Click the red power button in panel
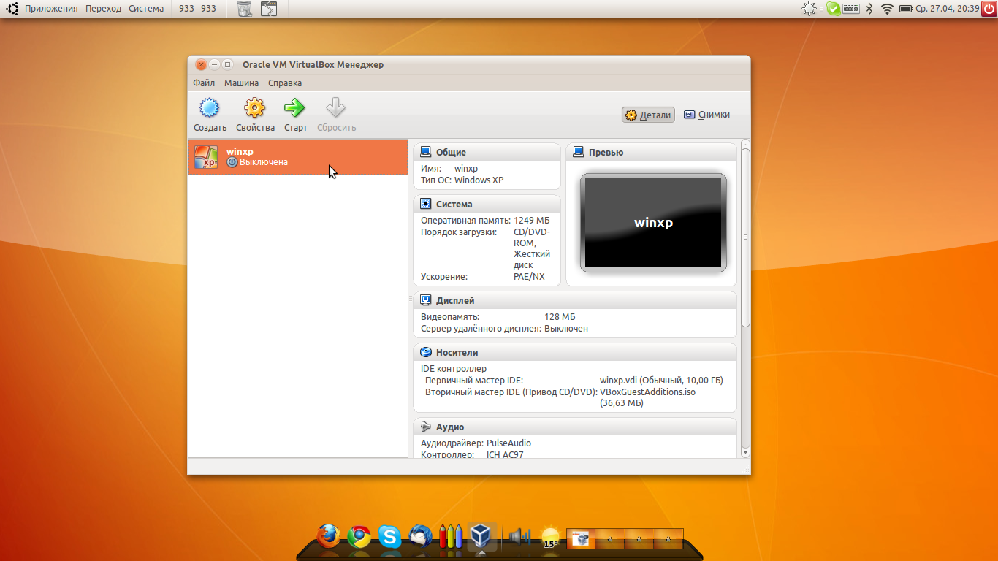The image size is (998, 561). (x=989, y=9)
